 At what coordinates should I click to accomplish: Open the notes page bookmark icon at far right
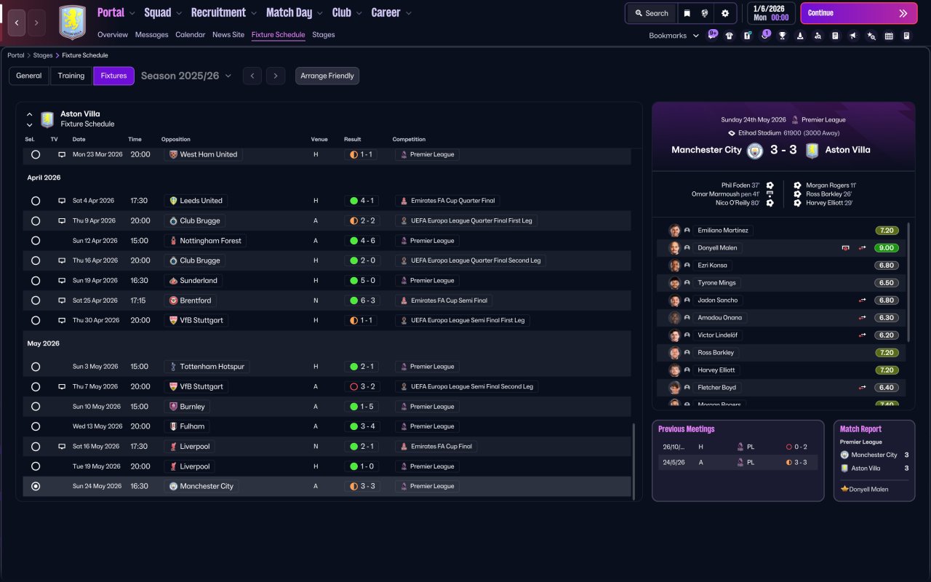[906, 36]
